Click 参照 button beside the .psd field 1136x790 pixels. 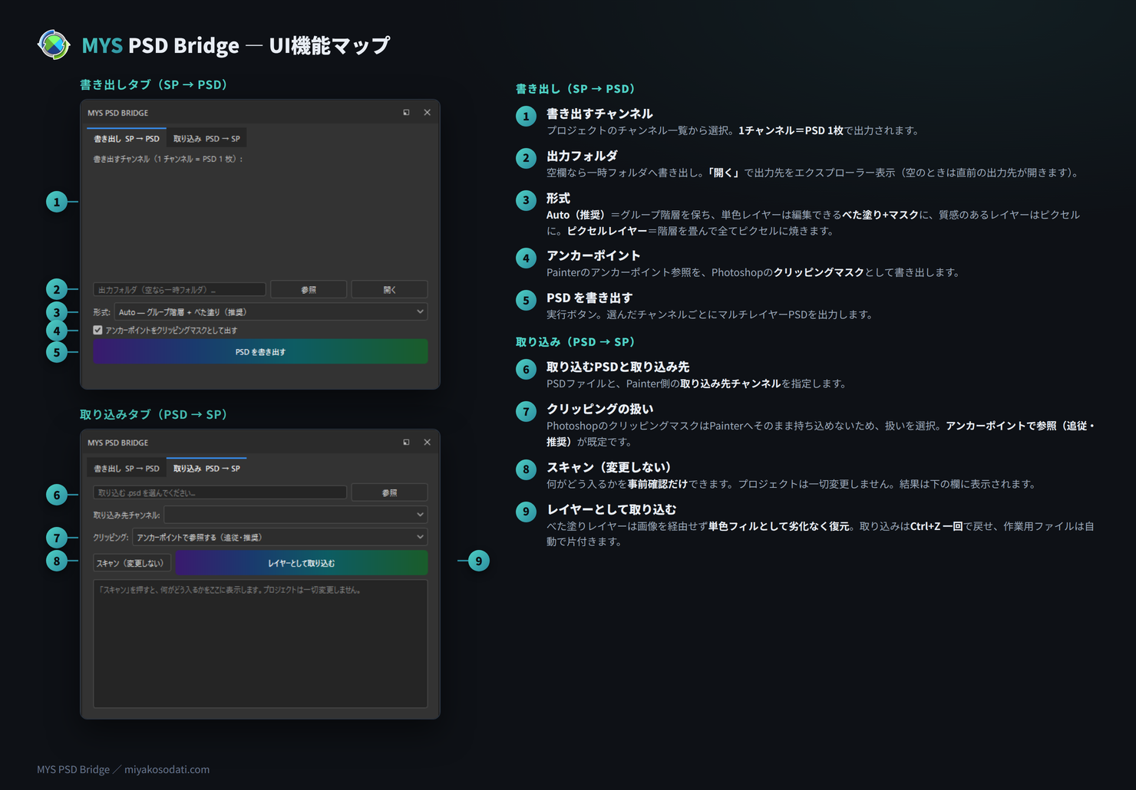coord(390,492)
